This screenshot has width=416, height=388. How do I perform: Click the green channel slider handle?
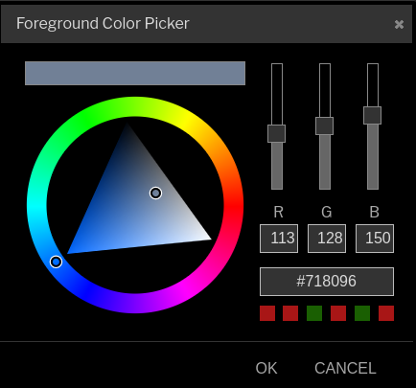pos(324,126)
